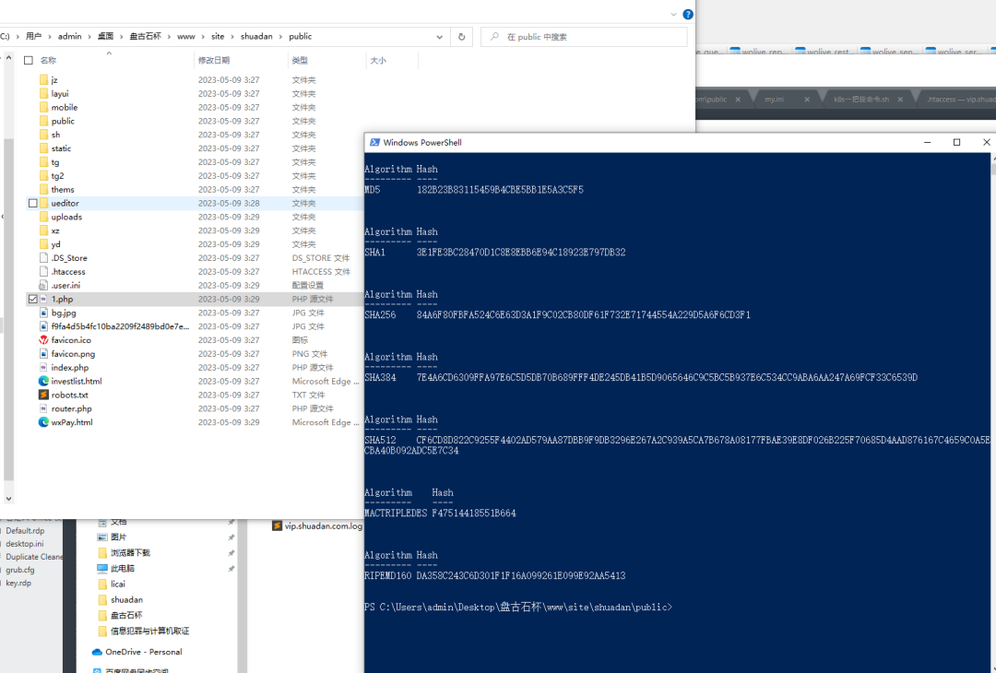Open the licai folder in sidebar

pos(118,584)
